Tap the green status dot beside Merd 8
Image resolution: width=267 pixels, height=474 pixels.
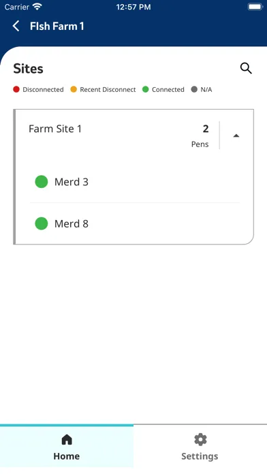[42, 223]
